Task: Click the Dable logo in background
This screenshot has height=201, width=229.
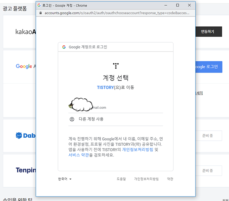Action: [x=26, y=136]
